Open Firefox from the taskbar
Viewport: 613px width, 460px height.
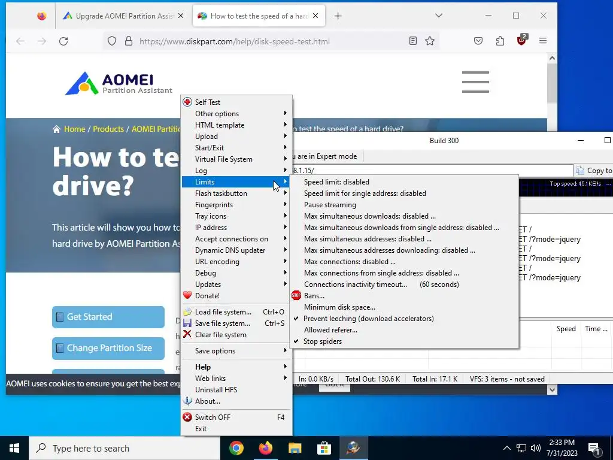tap(265, 448)
